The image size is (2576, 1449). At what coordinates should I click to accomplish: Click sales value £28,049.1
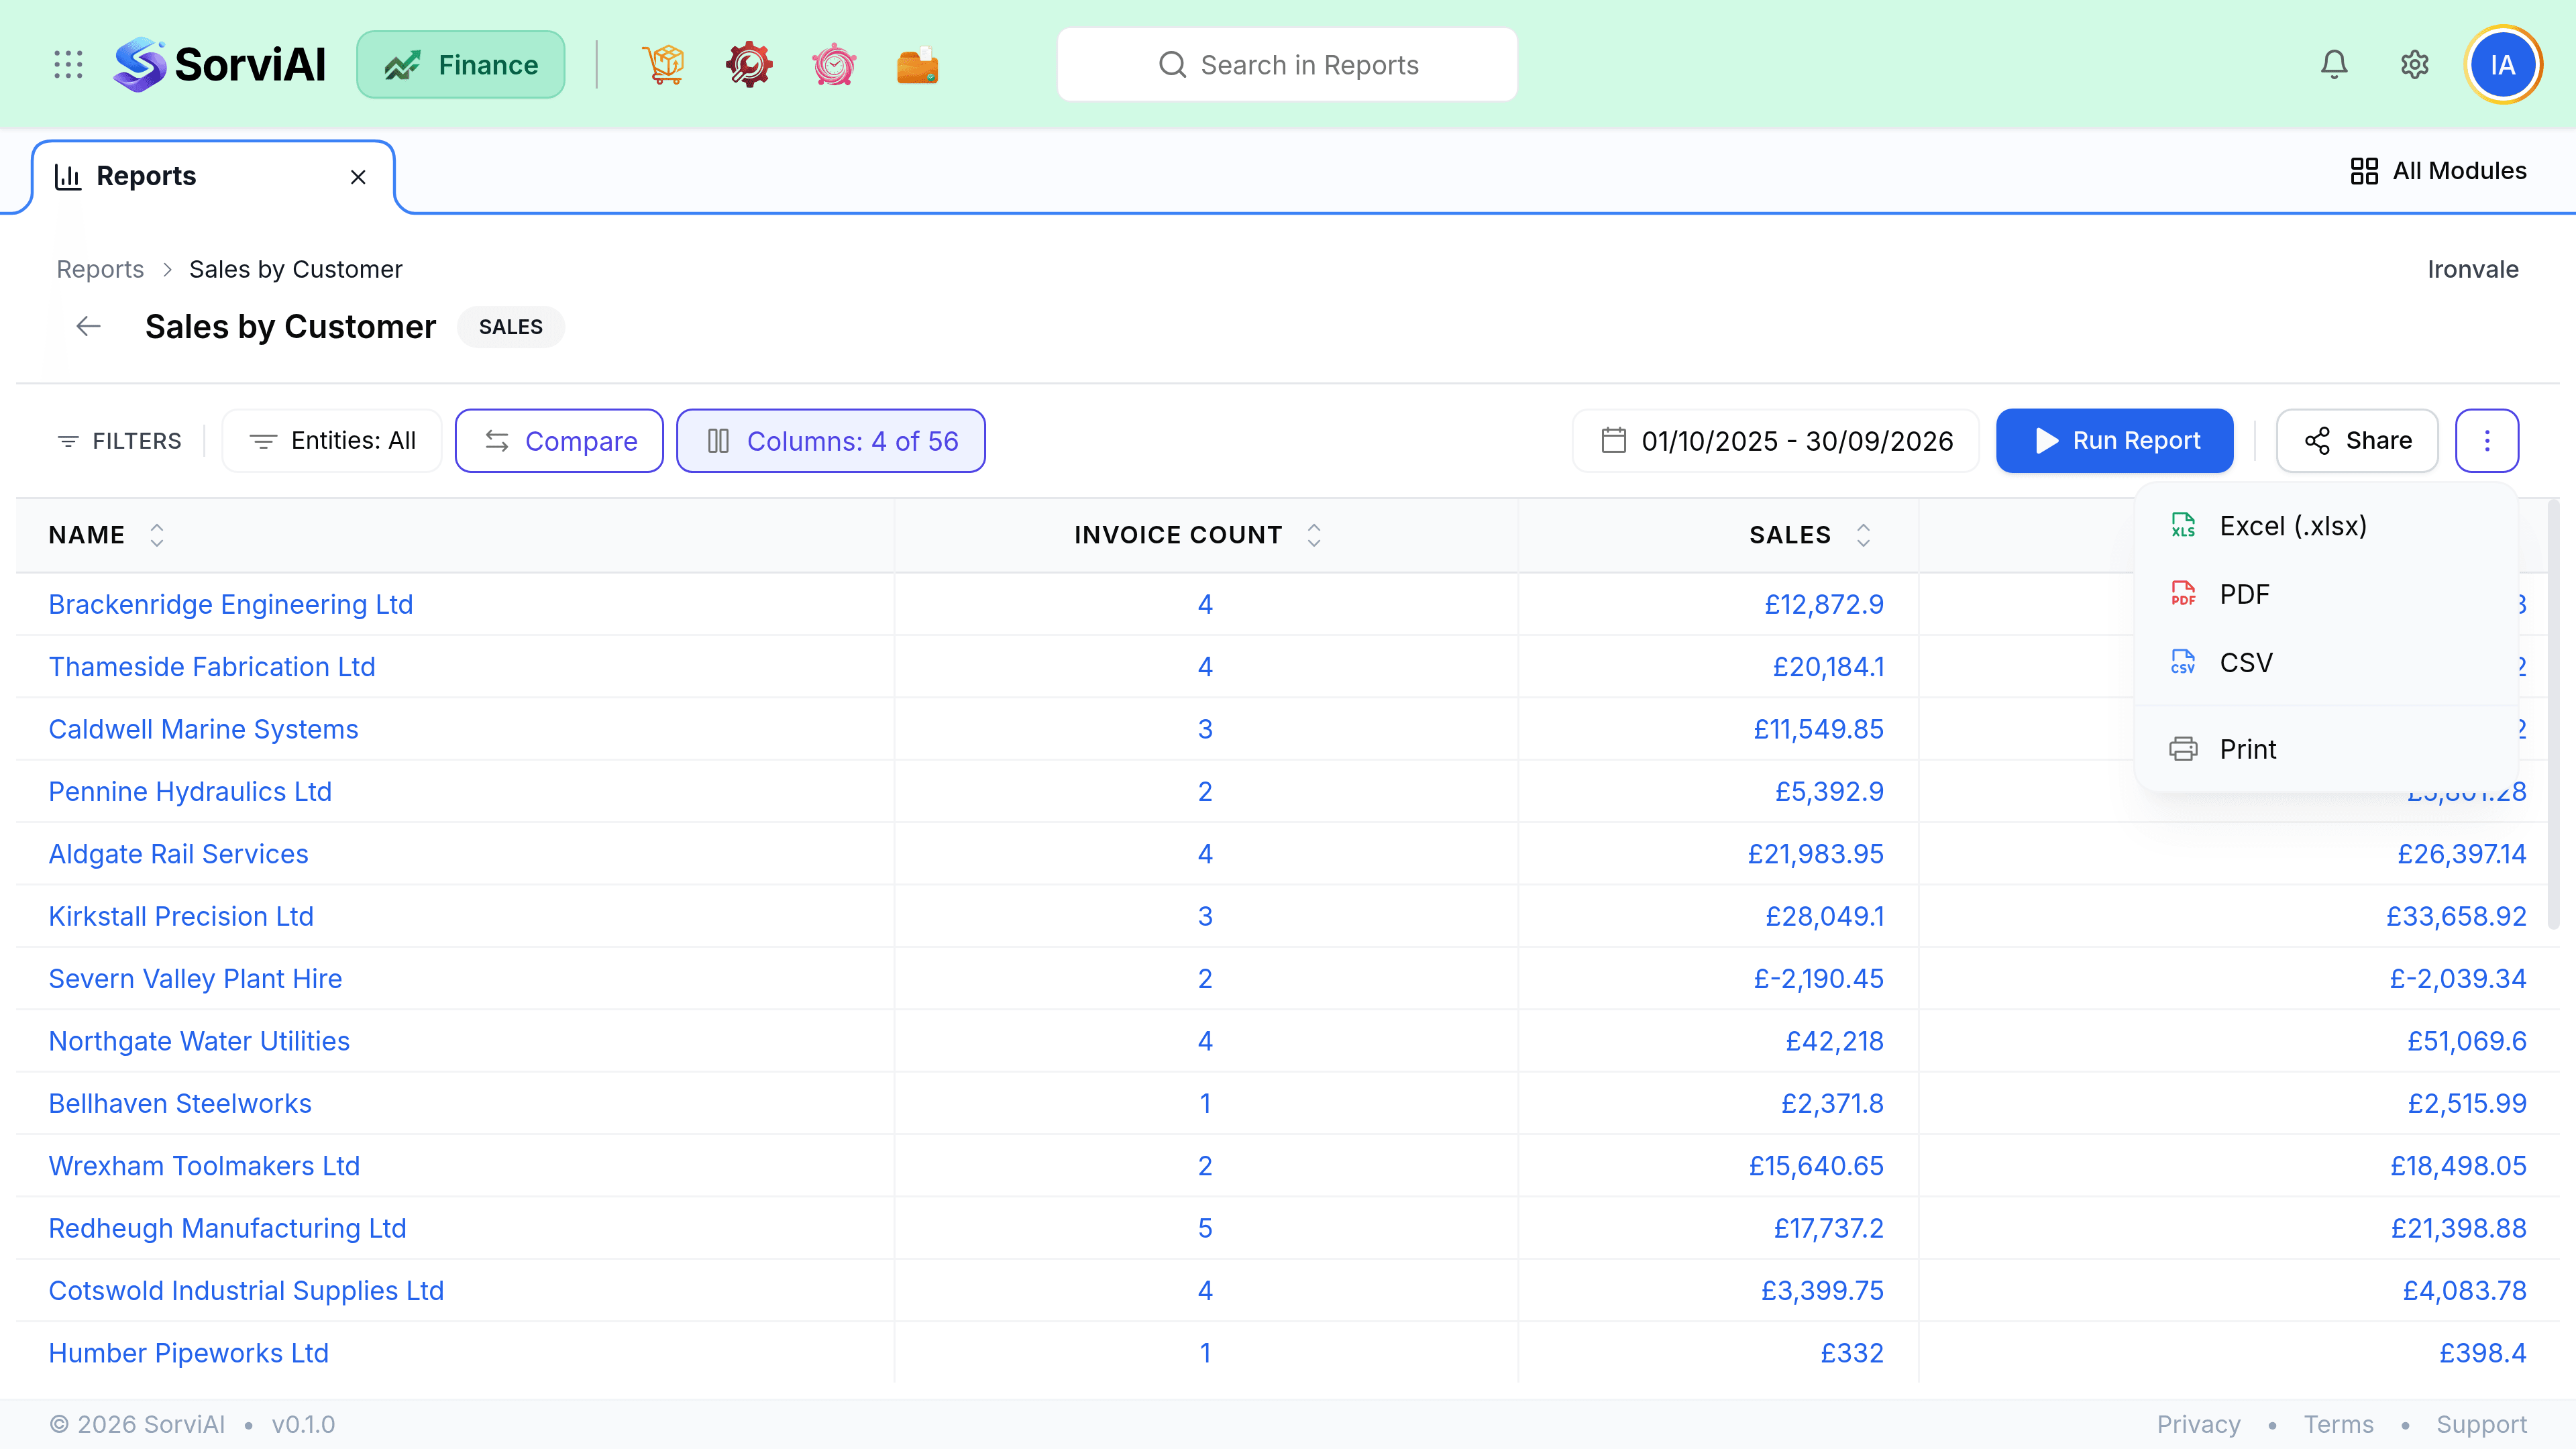tap(1824, 917)
